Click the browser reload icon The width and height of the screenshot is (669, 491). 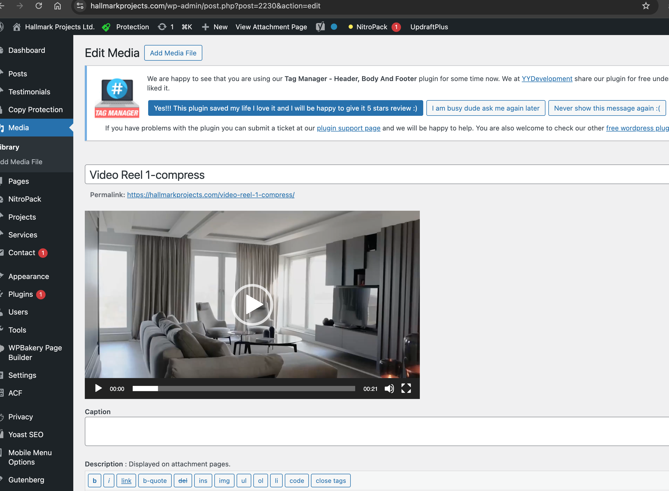tap(39, 6)
